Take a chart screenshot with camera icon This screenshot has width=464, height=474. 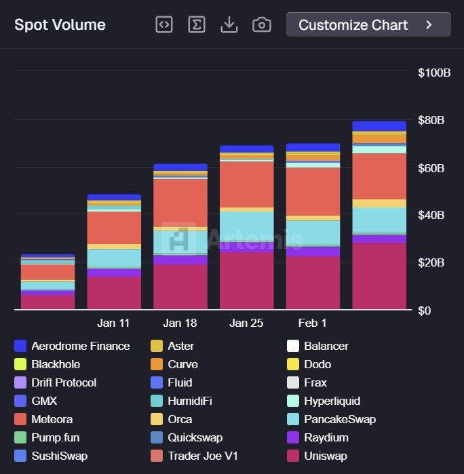coord(262,25)
